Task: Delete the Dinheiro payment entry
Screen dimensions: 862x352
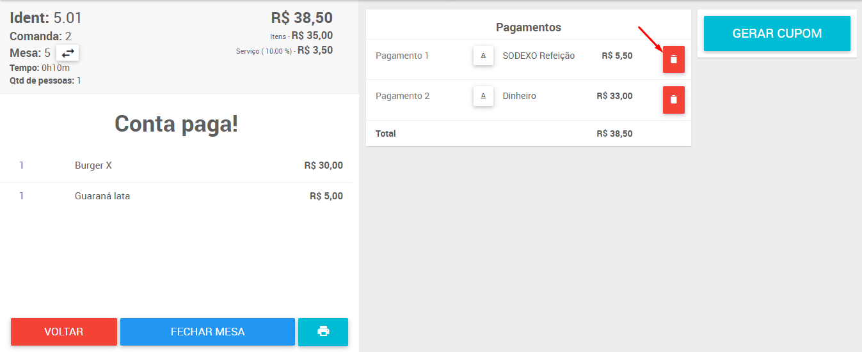Action: click(673, 100)
